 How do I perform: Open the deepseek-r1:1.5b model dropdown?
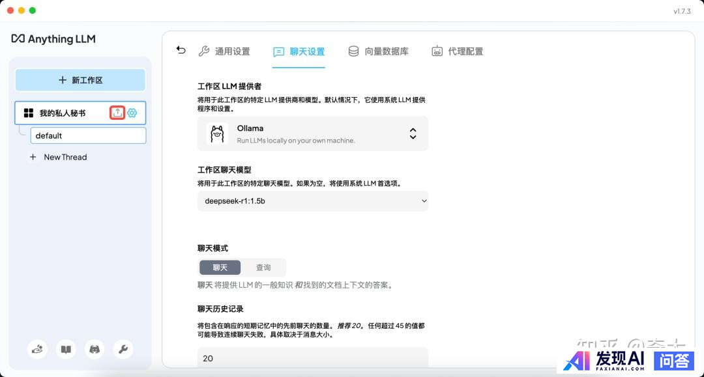tap(313, 201)
